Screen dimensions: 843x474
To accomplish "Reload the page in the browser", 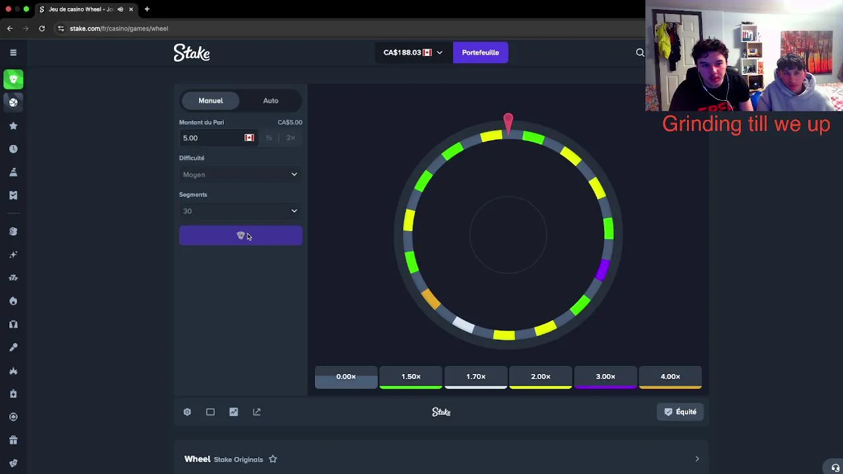I will click(41, 28).
